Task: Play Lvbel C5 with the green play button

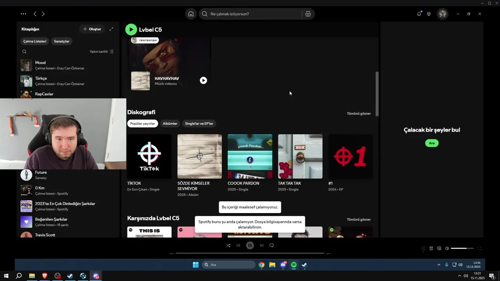Action: [131, 30]
